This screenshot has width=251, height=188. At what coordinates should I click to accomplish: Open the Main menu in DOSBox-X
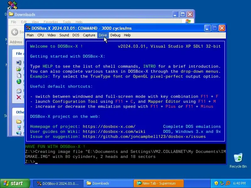30,35
